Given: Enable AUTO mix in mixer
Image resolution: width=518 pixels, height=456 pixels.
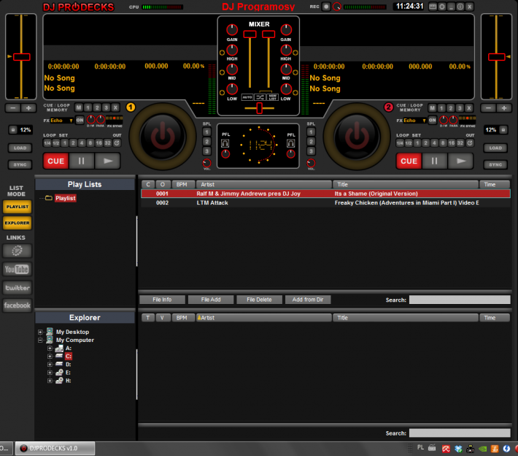Looking at the screenshot, I should (x=247, y=97).
